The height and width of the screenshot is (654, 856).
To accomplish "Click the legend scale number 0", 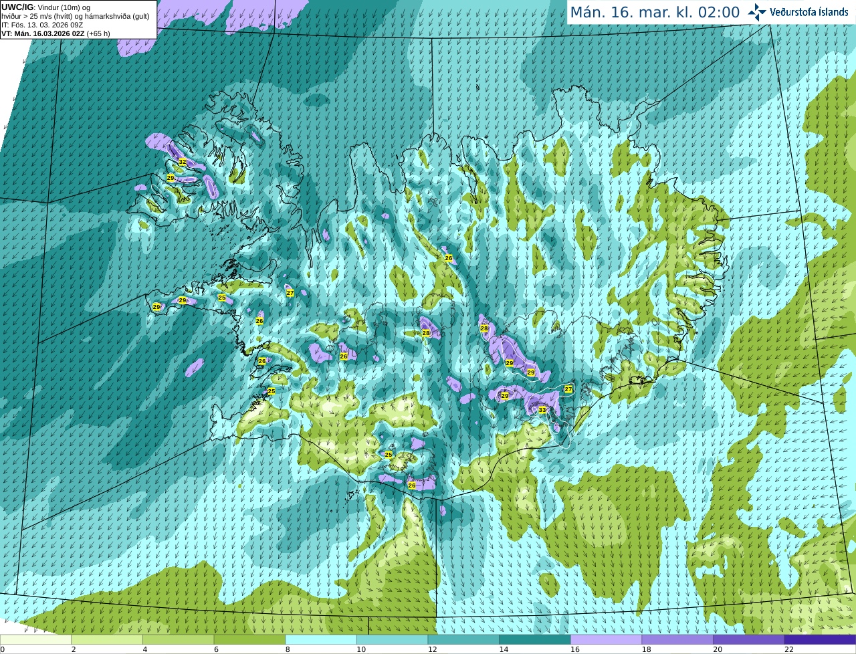I will [x=3, y=649].
